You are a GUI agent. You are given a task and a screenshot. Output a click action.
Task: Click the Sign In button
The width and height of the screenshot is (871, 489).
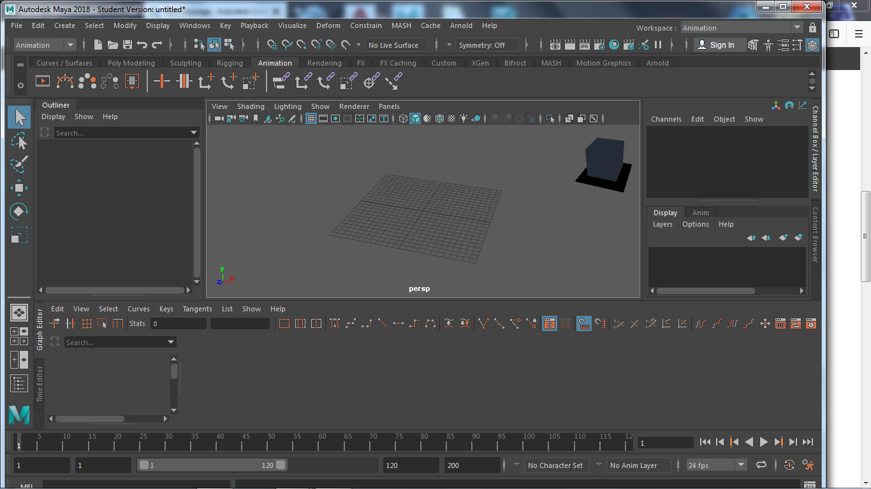click(x=715, y=45)
